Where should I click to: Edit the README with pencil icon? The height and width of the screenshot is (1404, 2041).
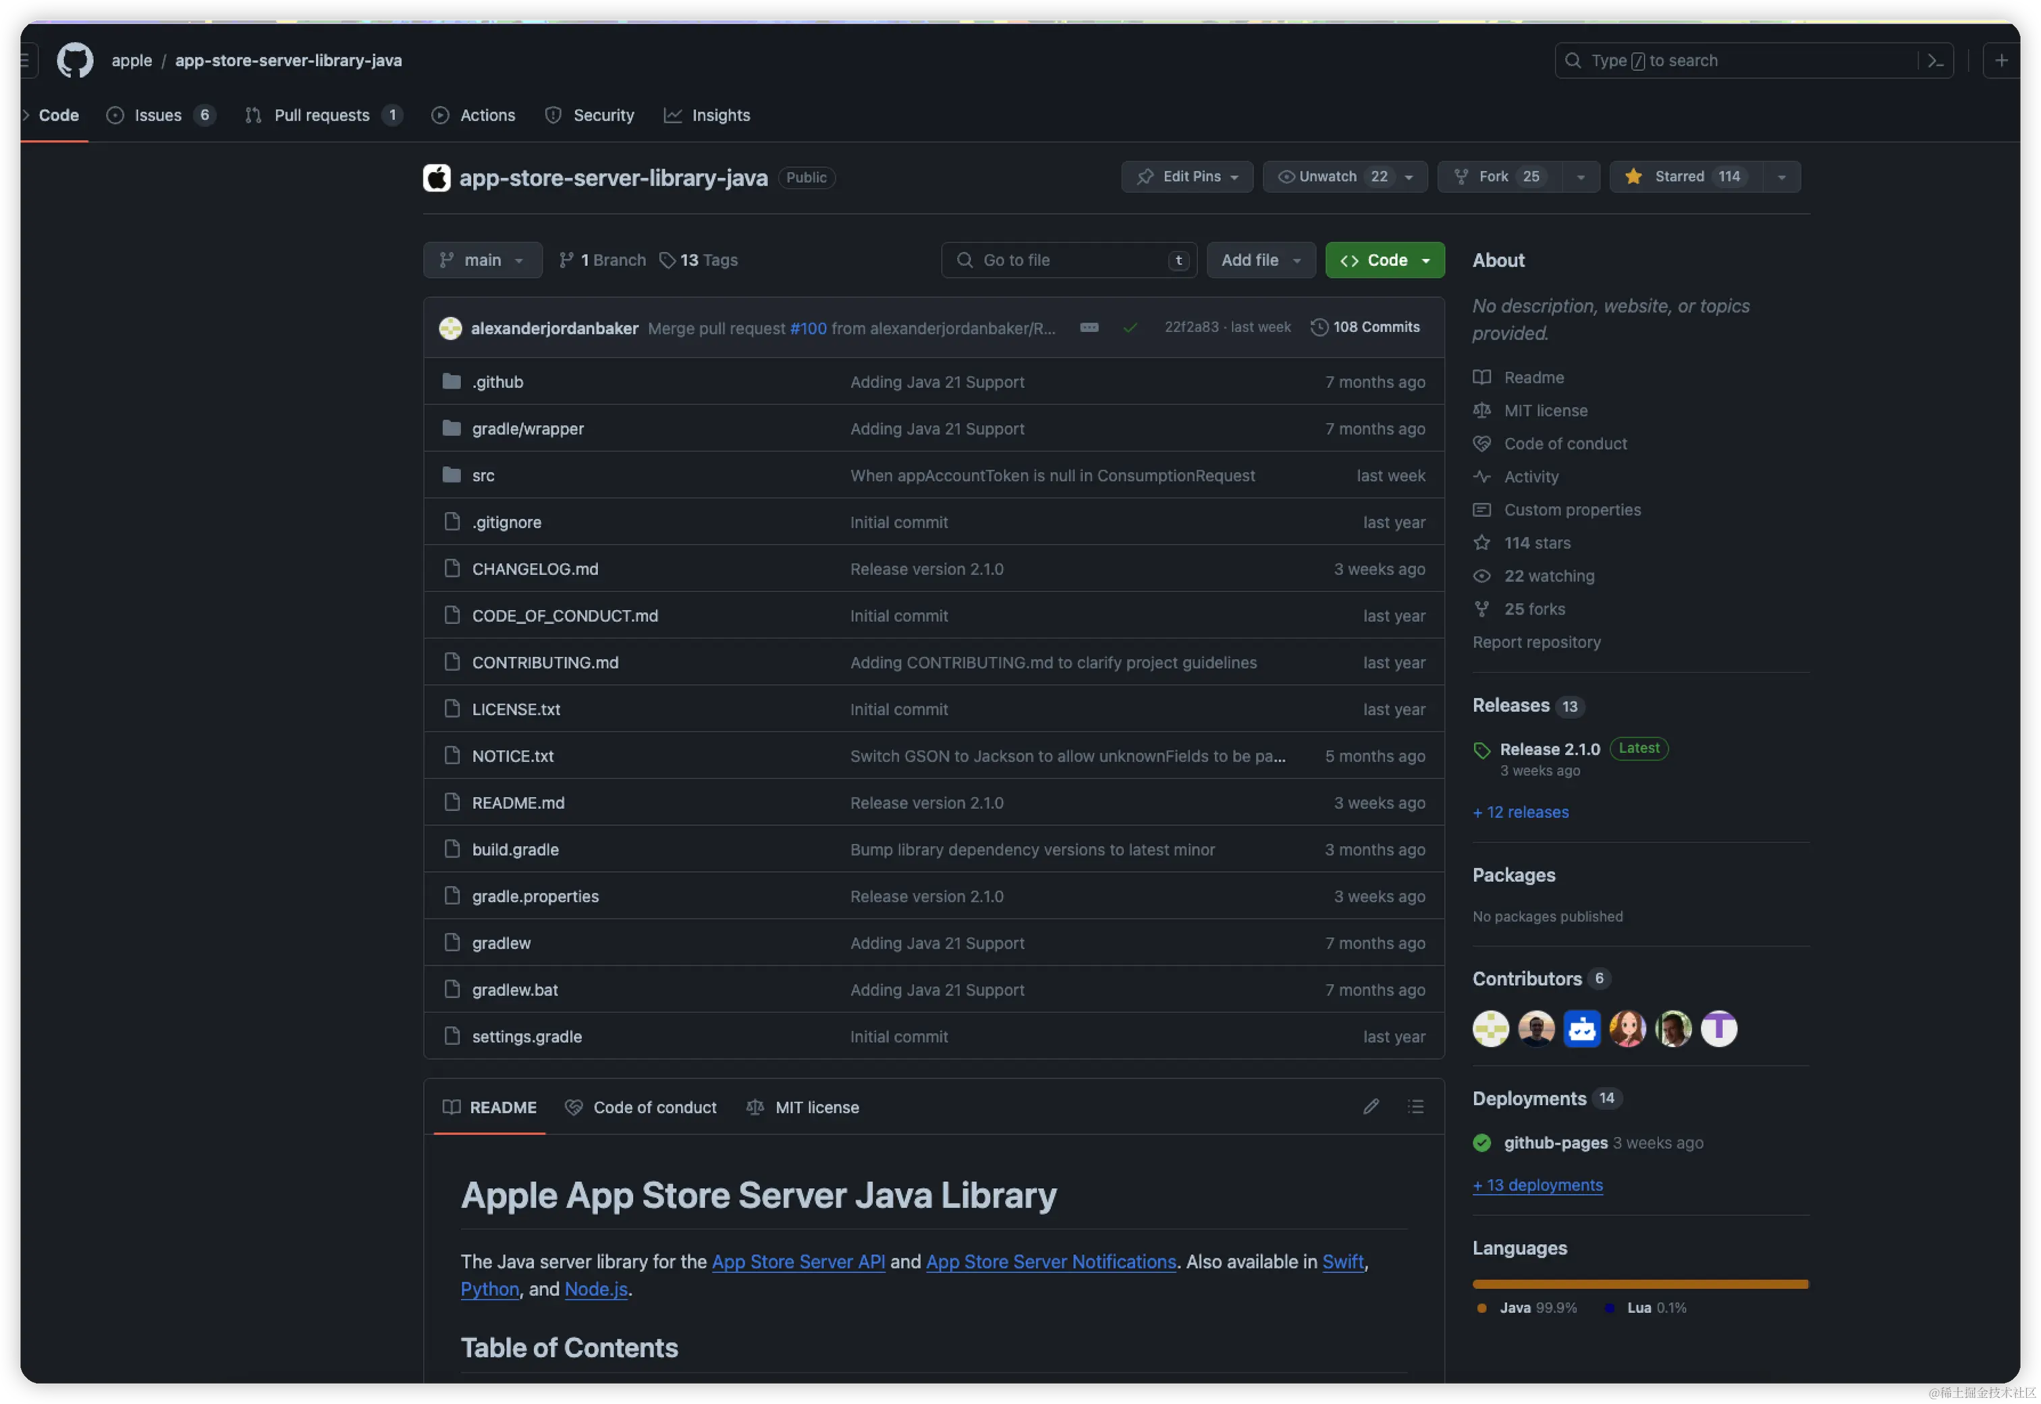[x=1371, y=1106]
